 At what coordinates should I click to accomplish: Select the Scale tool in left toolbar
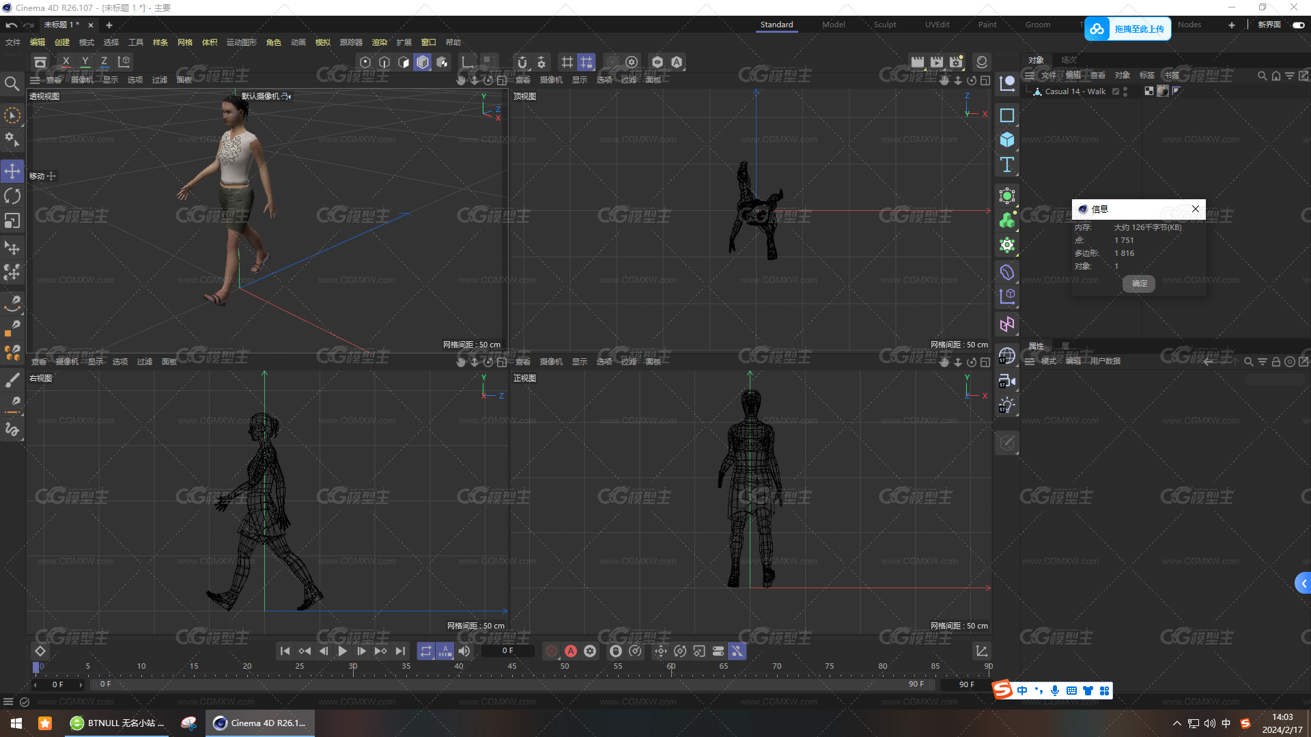(x=12, y=221)
